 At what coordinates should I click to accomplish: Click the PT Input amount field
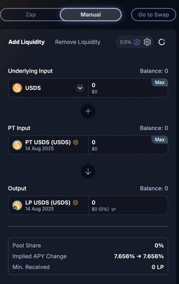[128, 145]
